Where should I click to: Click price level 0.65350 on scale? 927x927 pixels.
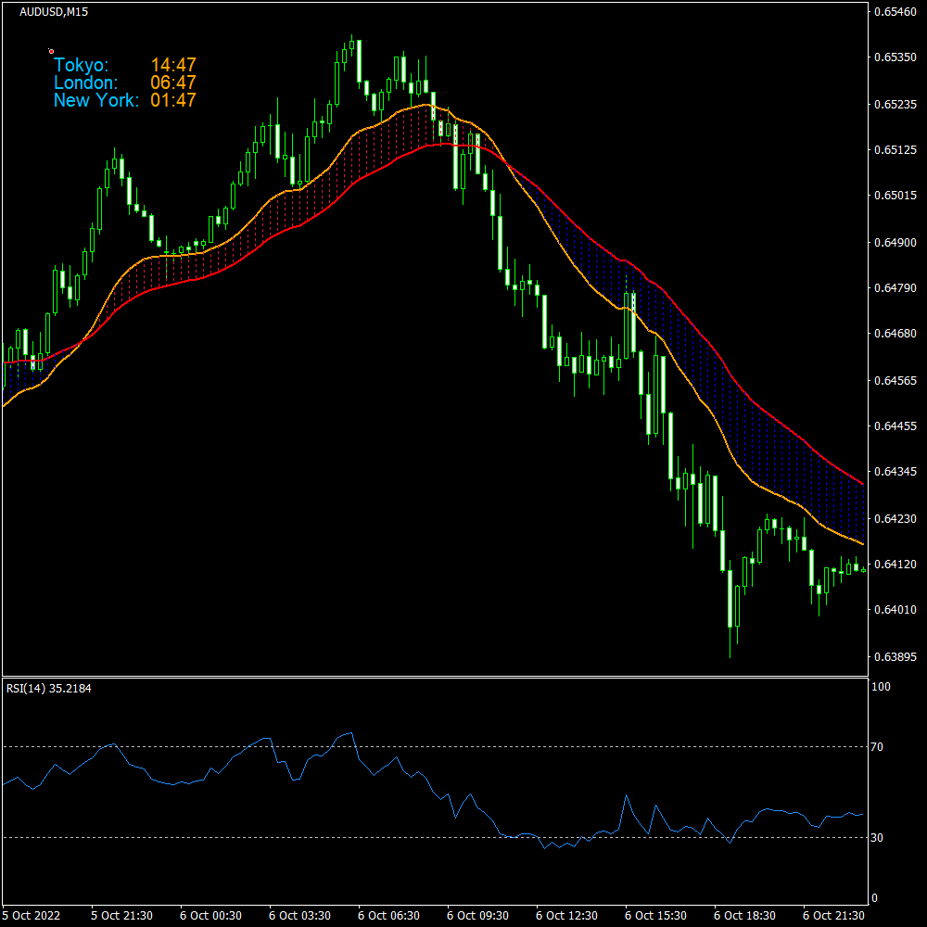coord(895,57)
